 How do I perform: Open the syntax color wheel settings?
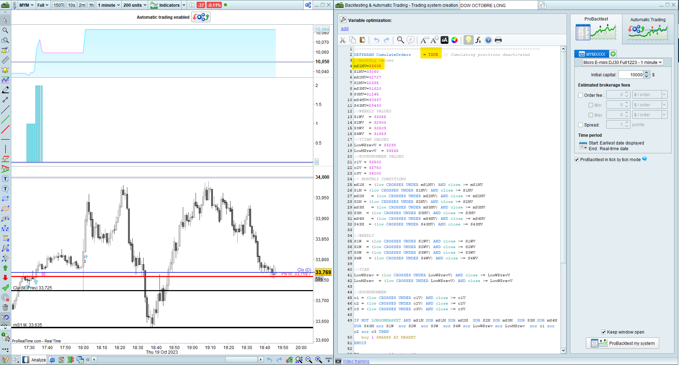point(454,40)
